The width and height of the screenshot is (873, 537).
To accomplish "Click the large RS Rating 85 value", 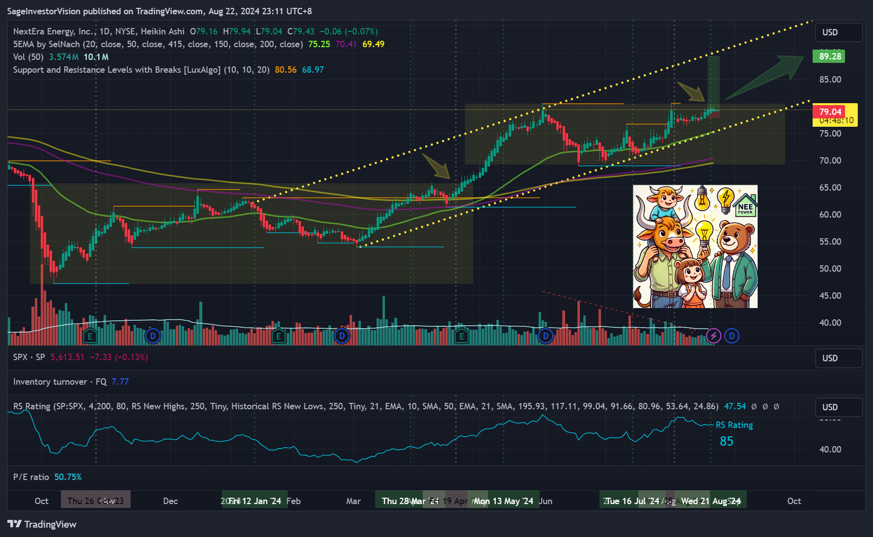I will (x=726, y=441).
